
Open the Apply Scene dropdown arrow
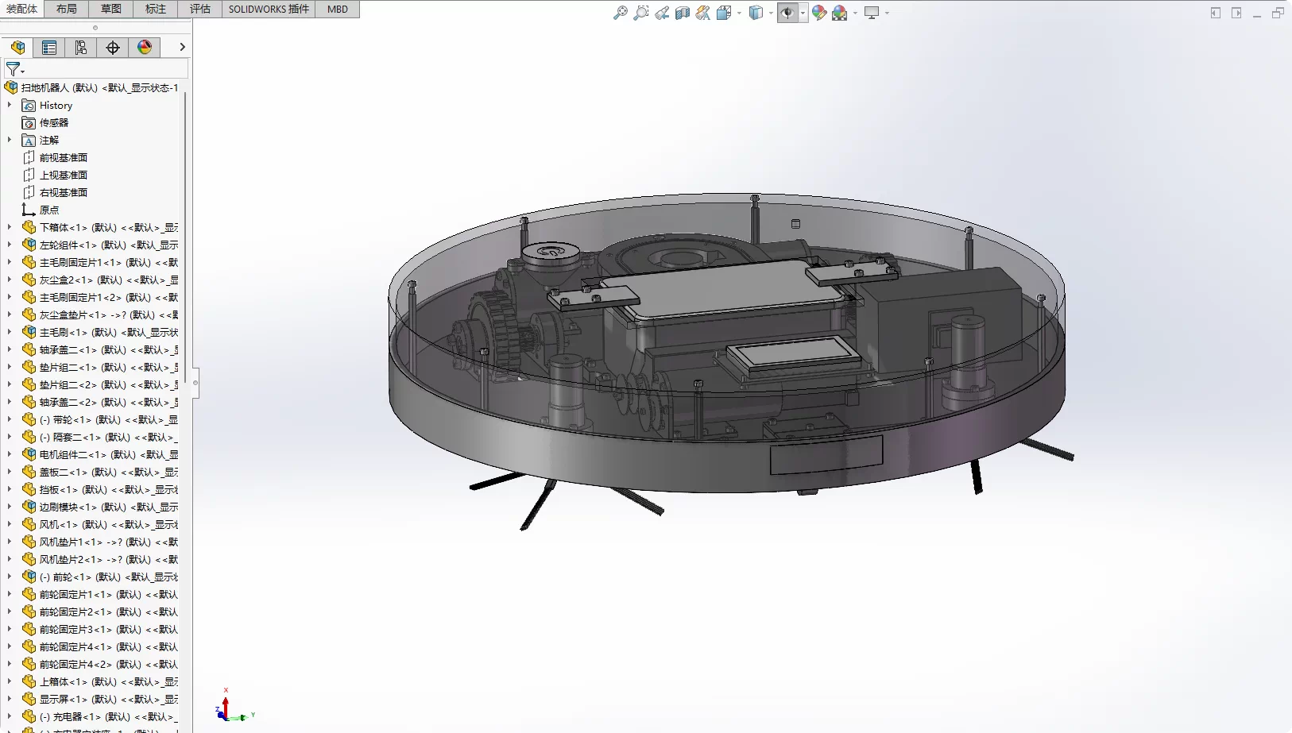coord(855,13)
